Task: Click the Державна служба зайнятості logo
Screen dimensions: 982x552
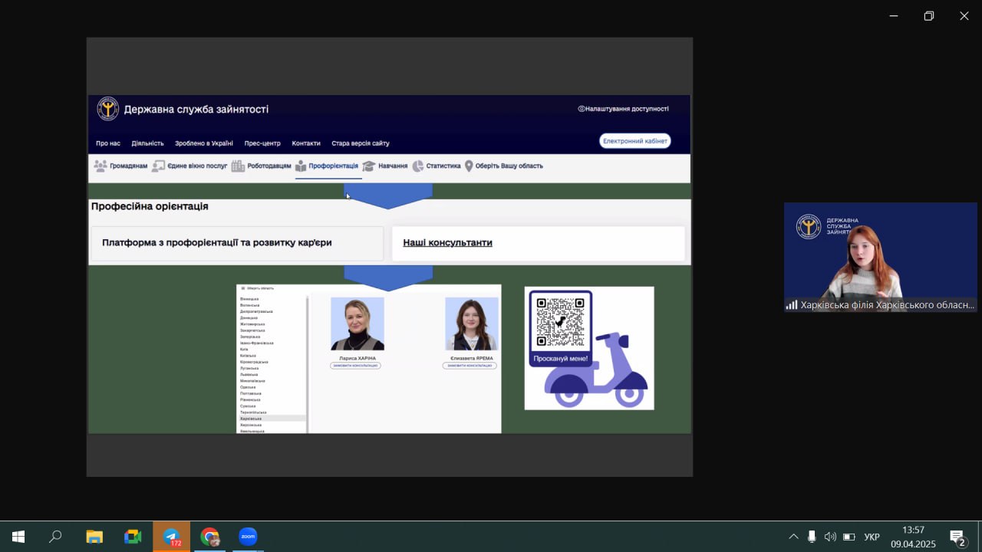Action: [x=108, y=109]
